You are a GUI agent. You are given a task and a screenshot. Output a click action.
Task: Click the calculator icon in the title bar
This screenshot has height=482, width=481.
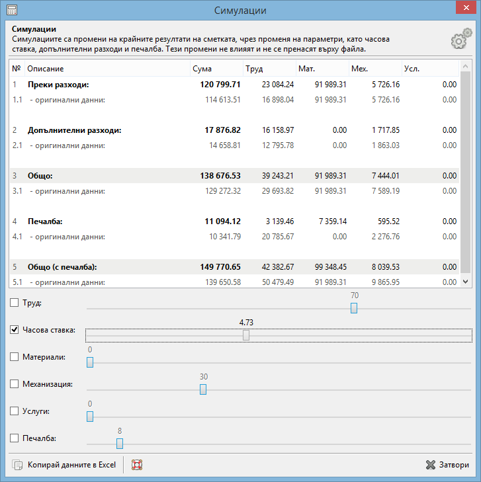point(12,11)
